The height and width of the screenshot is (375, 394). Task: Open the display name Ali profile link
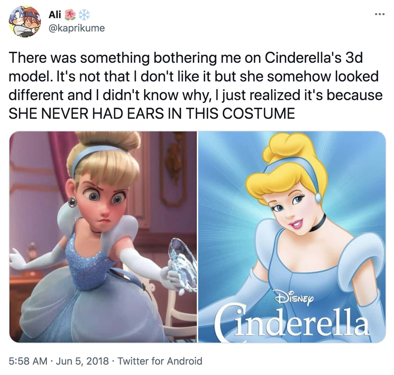55,14
